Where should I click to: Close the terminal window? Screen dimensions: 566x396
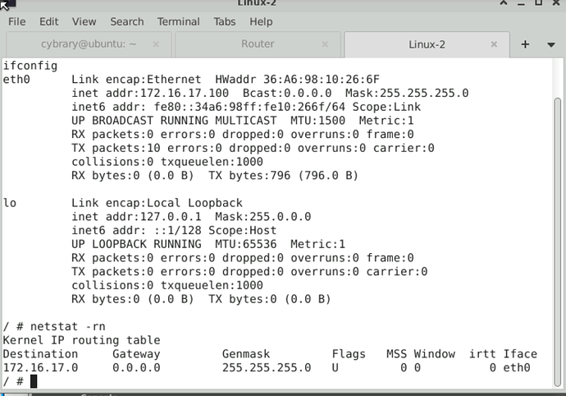555,3
